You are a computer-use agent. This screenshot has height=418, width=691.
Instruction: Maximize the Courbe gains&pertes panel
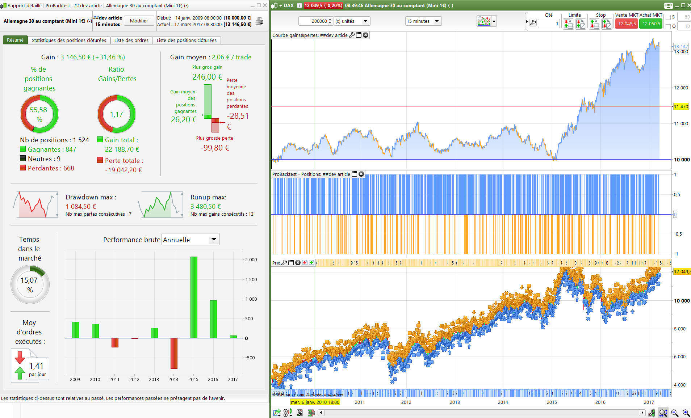point(359,35)
